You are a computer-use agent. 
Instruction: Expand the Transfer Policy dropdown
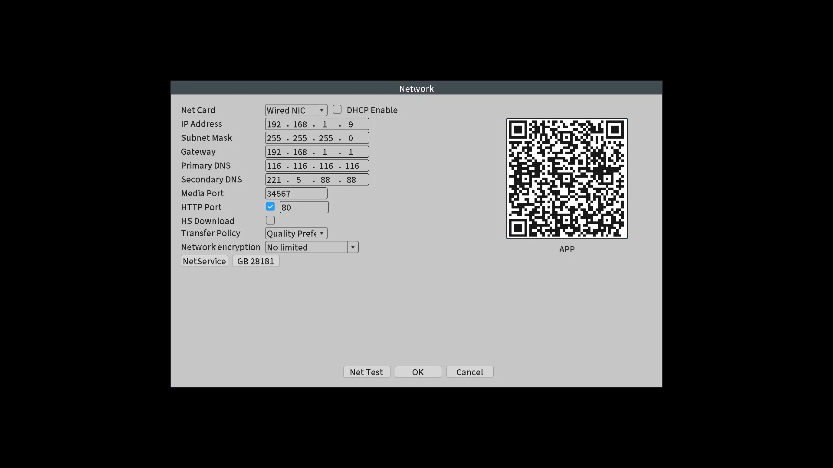tap(321, 233)
